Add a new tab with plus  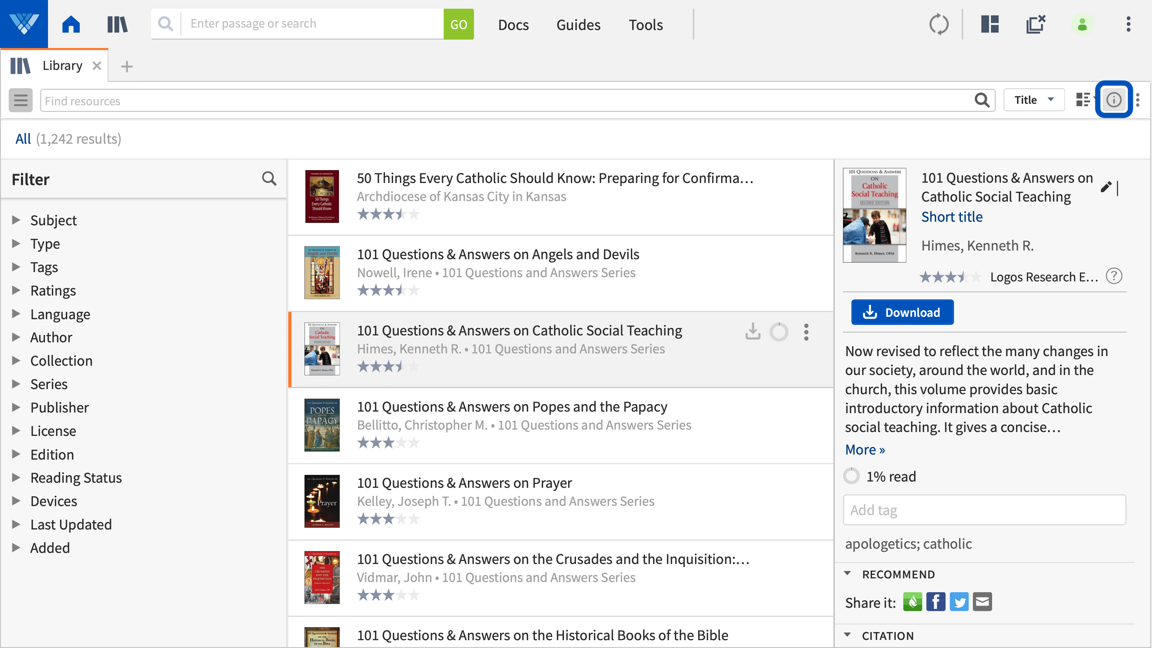[x=127, y=66]
